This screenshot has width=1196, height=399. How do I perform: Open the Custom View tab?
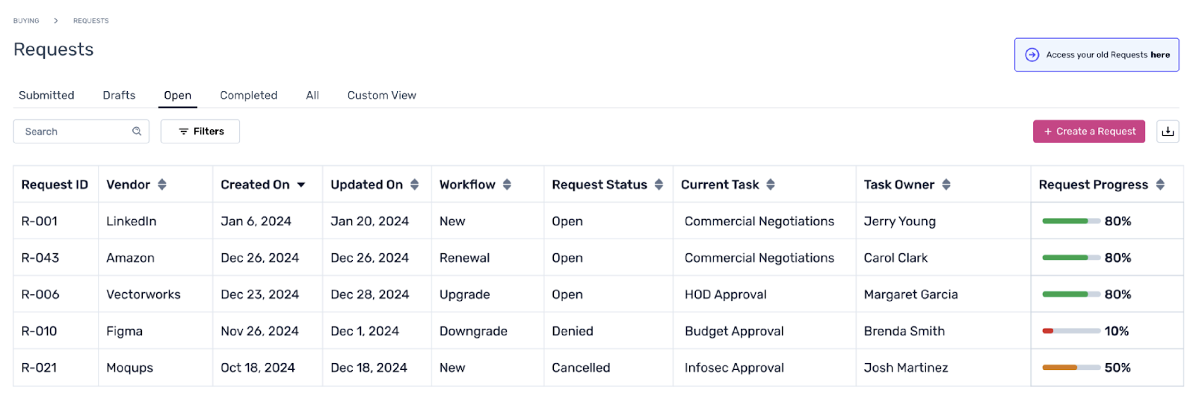tap(382, 96)
